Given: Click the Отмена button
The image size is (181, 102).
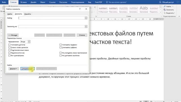Looking at the screenshot, I should coord(82,35).
